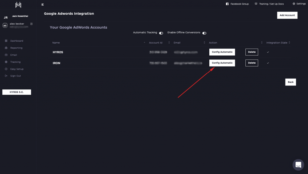308x174 pixels.
Task: Select Sign Out in sidebar
Action: pyautogui.click(x=16, y=76)
